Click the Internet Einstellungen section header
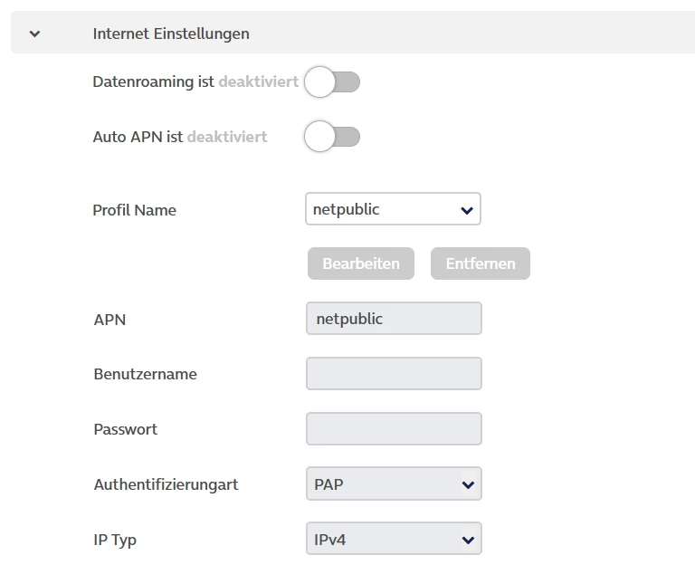The image size is (695, 584). (171, 34)
